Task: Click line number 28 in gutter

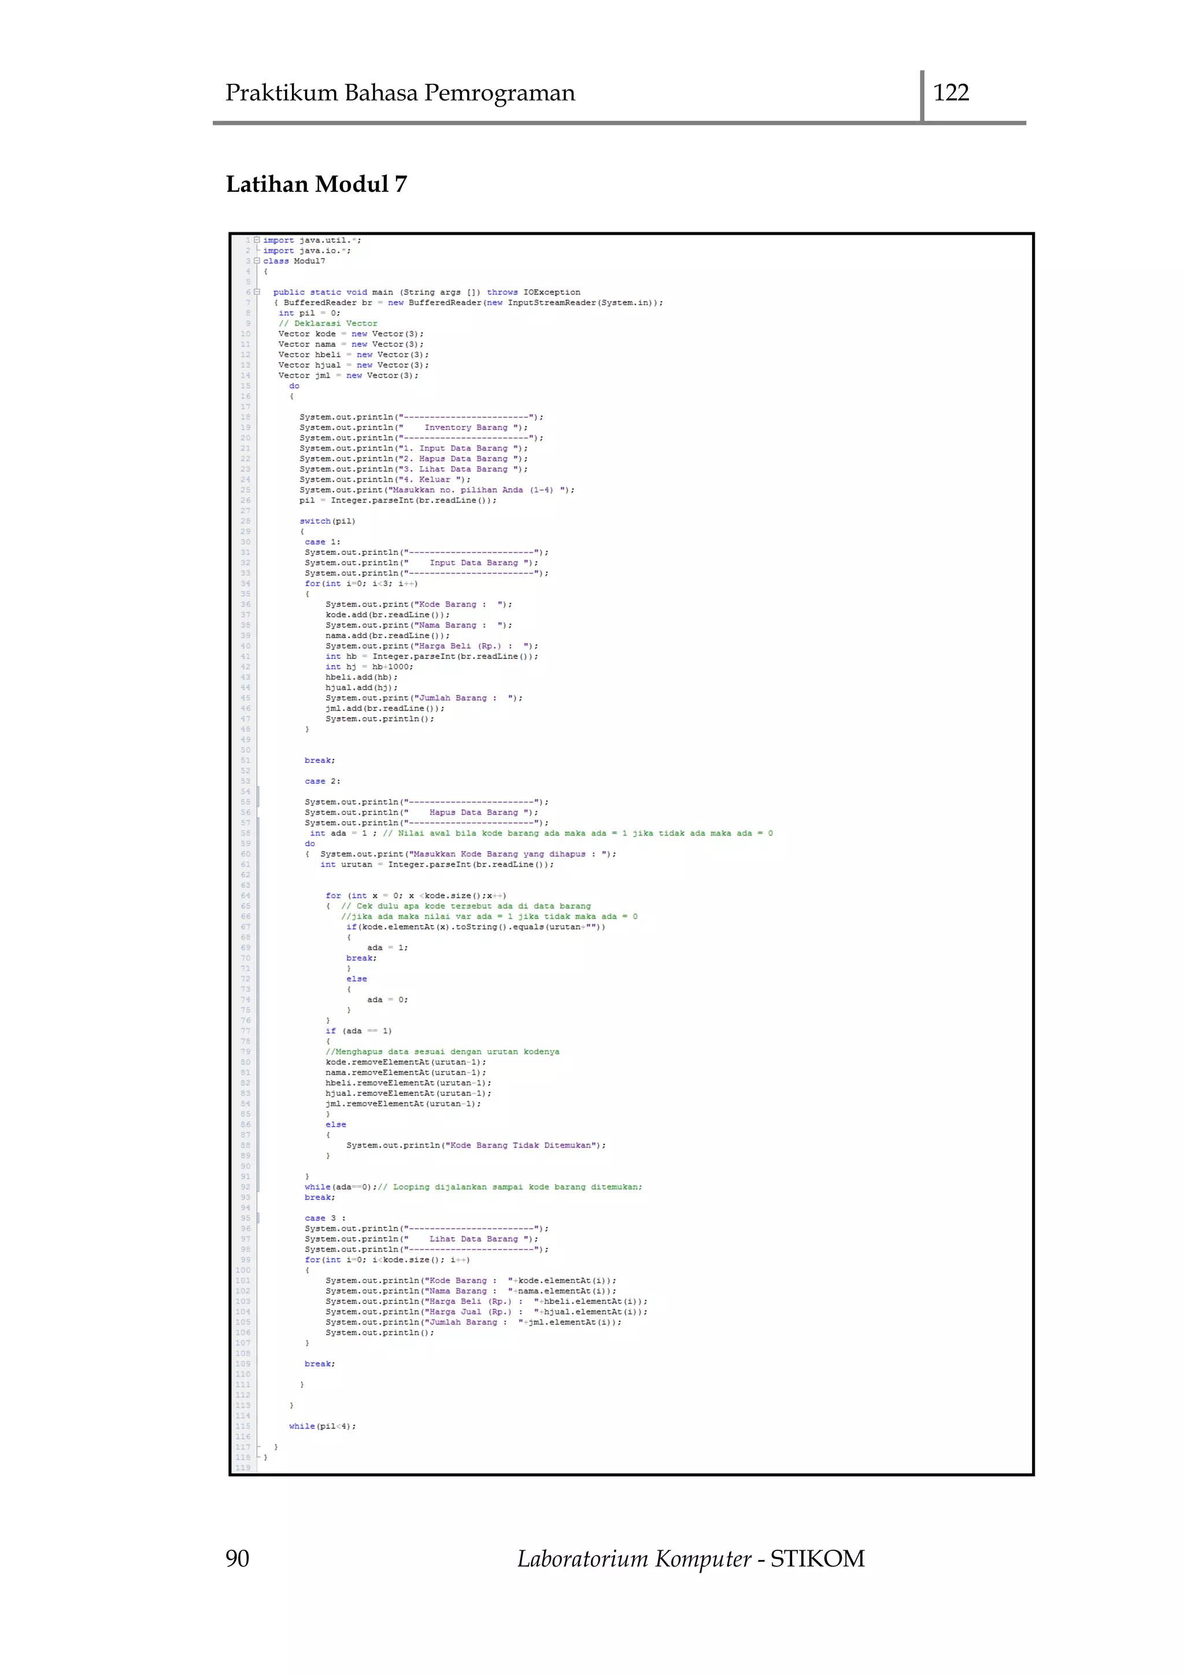Action: tap(246, 521)
